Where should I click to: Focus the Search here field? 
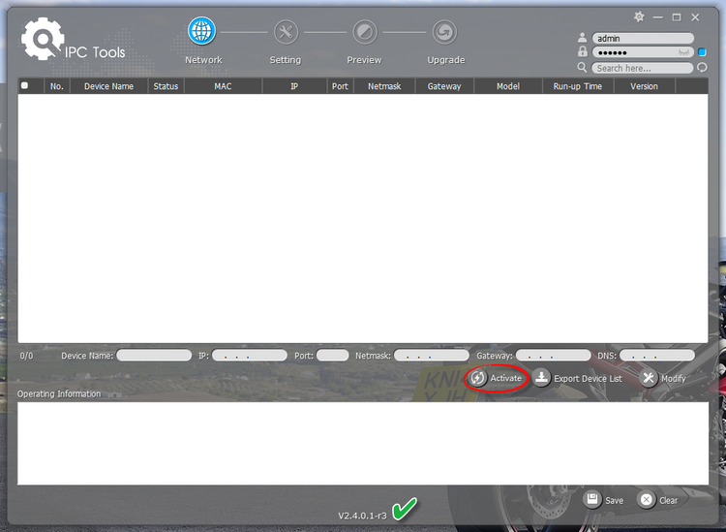(642, 68)
